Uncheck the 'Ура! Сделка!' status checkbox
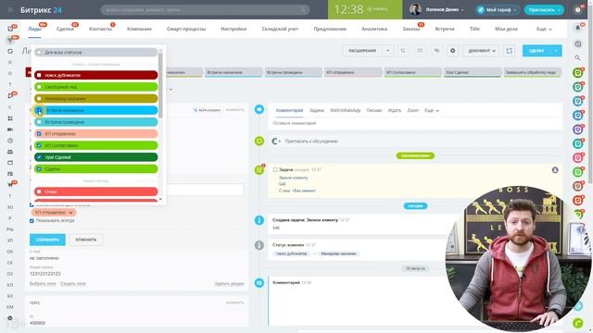 [39, 157]
